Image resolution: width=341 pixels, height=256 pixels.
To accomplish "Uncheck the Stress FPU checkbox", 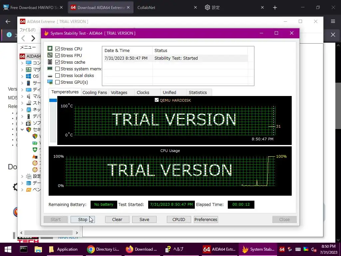I will point(57,56).
